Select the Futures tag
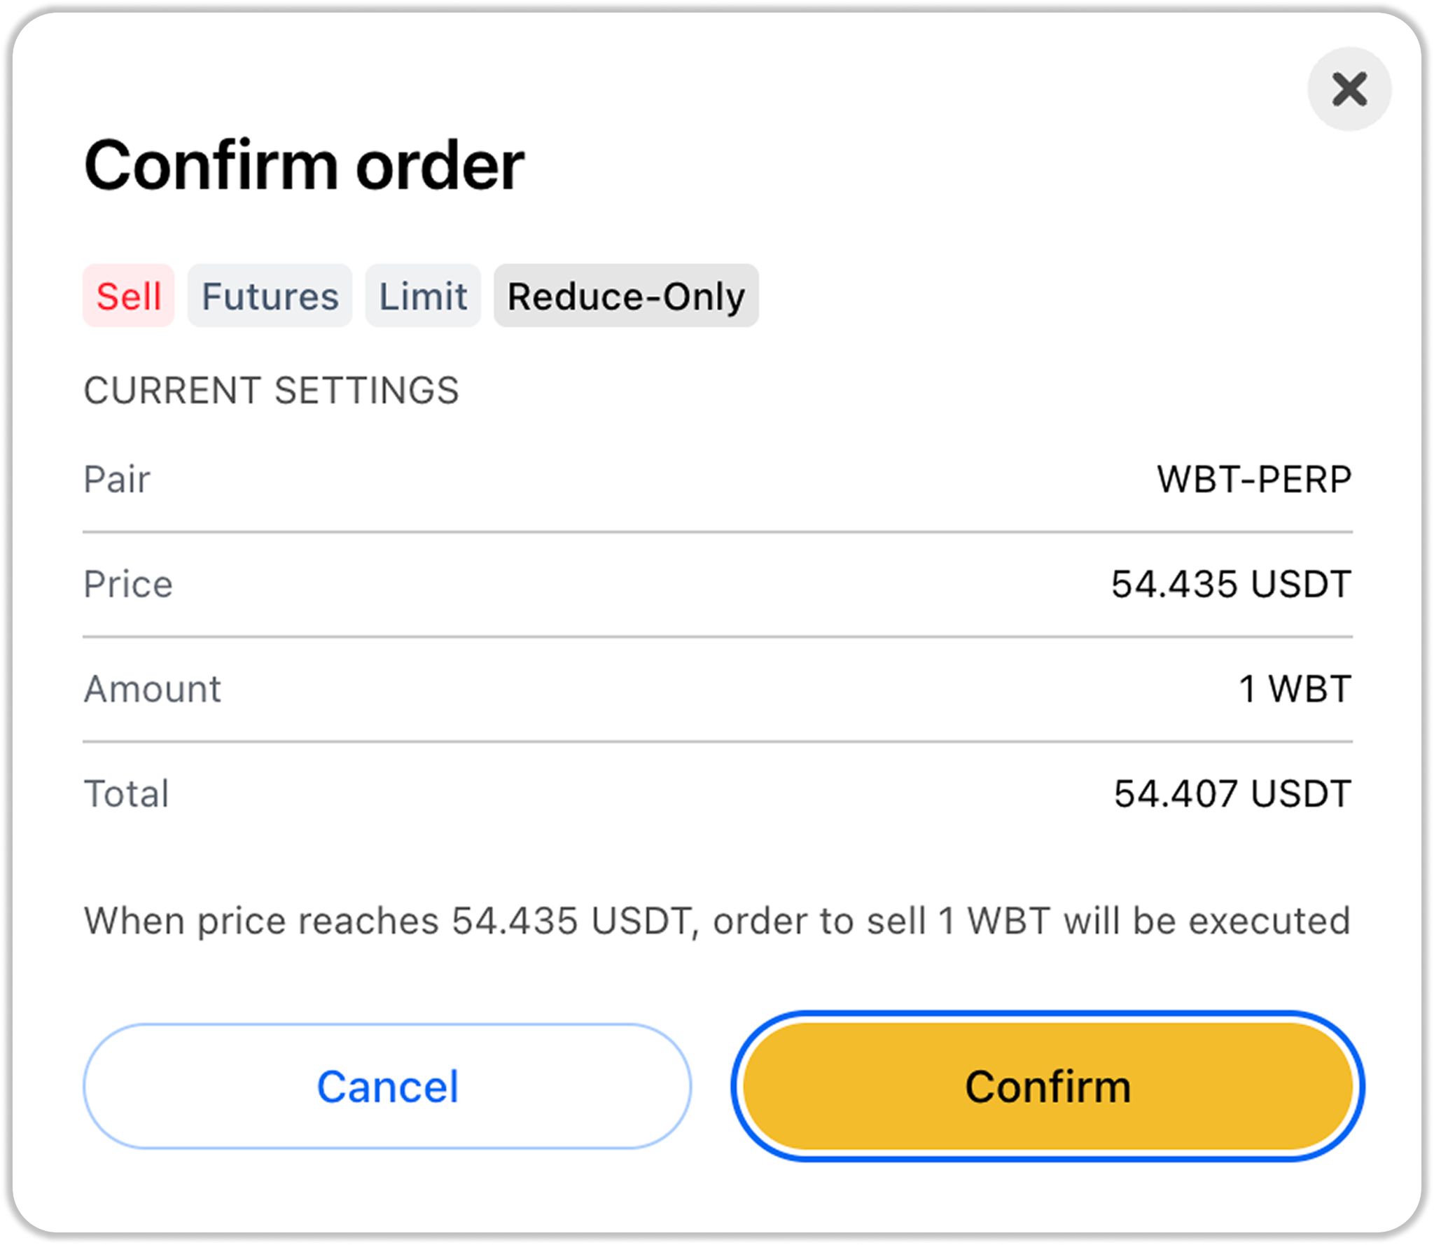 [x=270, y=295]
